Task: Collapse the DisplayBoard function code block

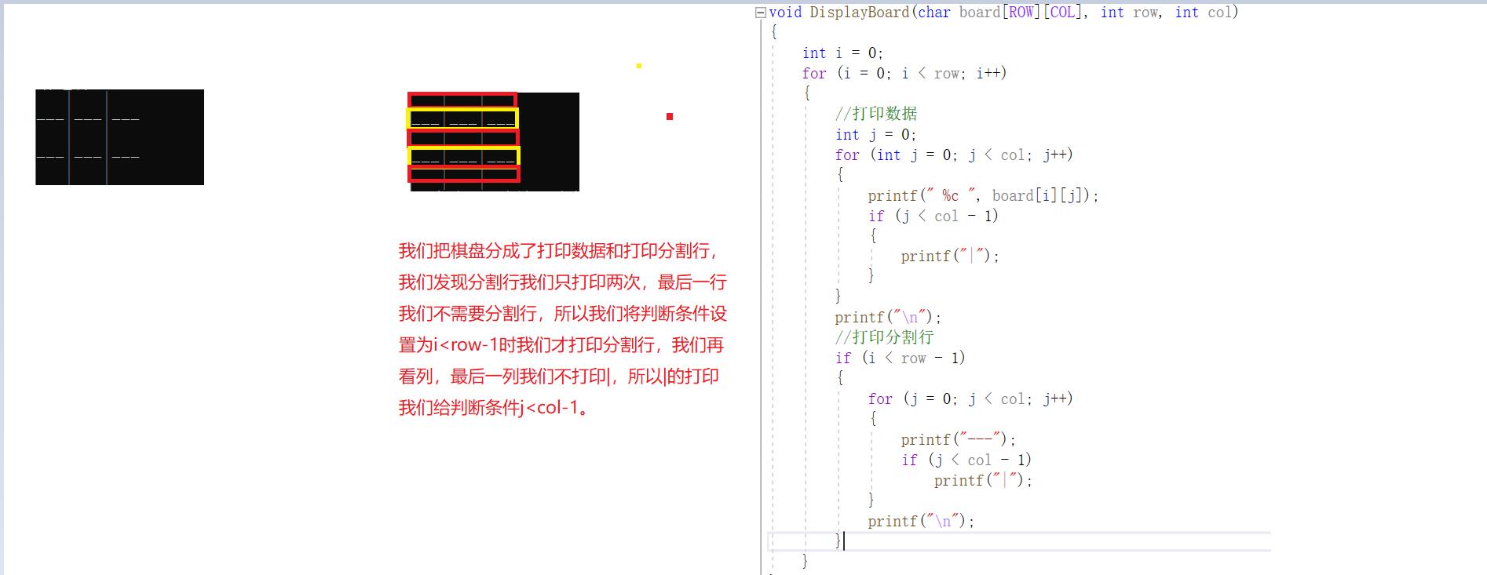Action: tap(760, 13)
